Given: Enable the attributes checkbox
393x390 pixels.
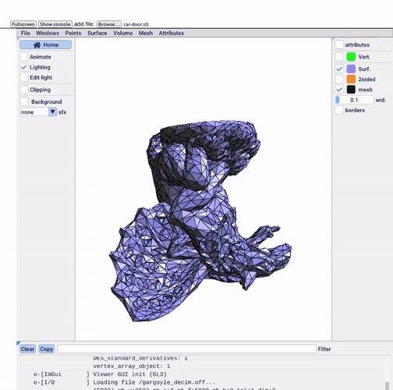Looking at the screenshot, I should (339, 44).
